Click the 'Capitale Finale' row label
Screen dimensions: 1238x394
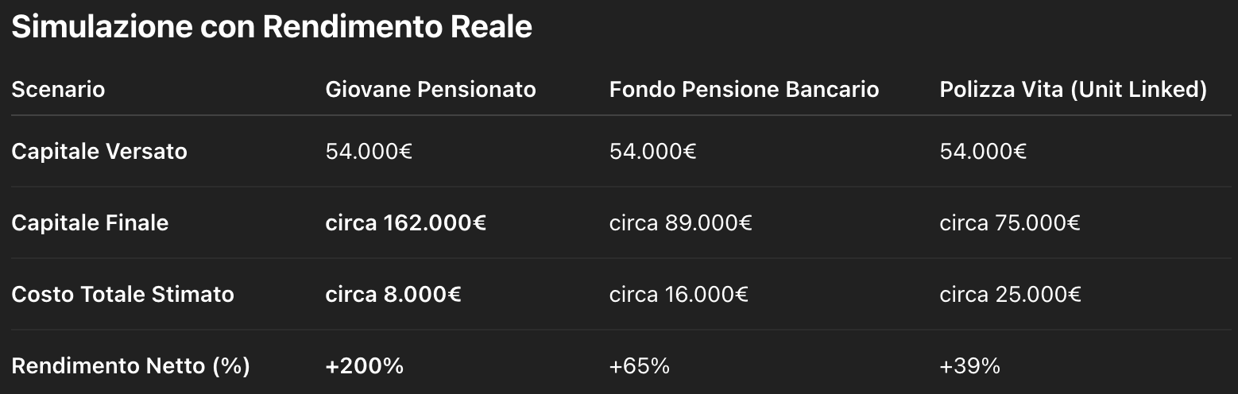(90, 222)
